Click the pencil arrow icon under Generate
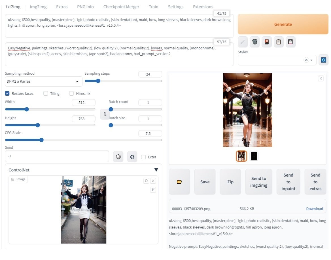 pos(243,42)
